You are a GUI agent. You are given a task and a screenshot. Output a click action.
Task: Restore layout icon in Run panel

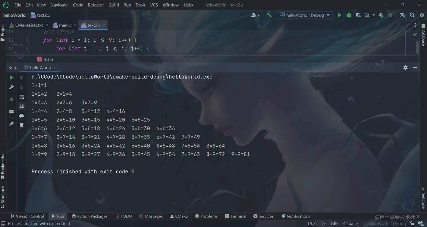pyautogui.click(x=12, y=112)
